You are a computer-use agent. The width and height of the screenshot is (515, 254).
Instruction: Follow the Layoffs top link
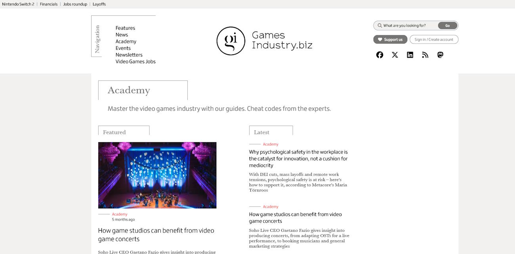tap(99, 4)
